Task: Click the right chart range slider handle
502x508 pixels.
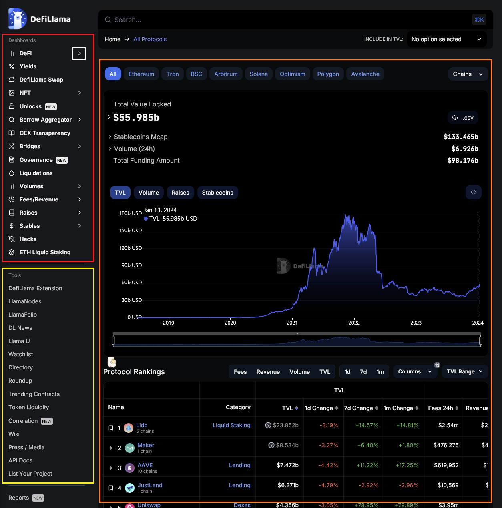Action: [x=480, y=341]
